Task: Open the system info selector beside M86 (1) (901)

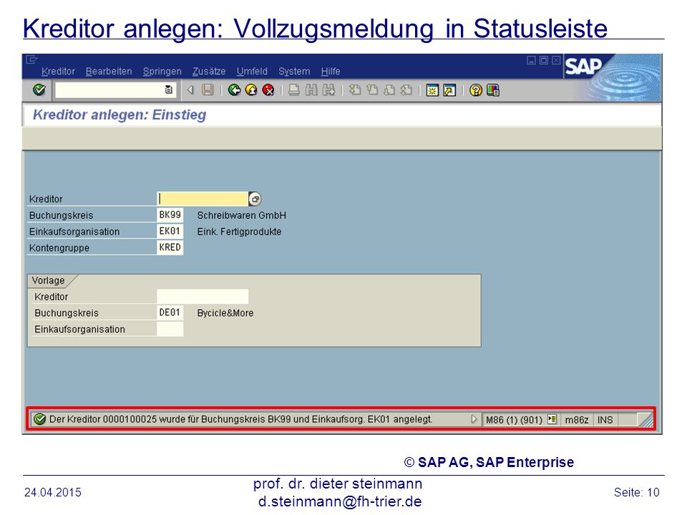Action: pos(552,419)
